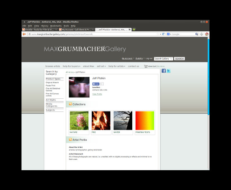Select Original Artwork product type
This screenshot has height=190, width=231.
pyautogui.click(x=52, y=83)
